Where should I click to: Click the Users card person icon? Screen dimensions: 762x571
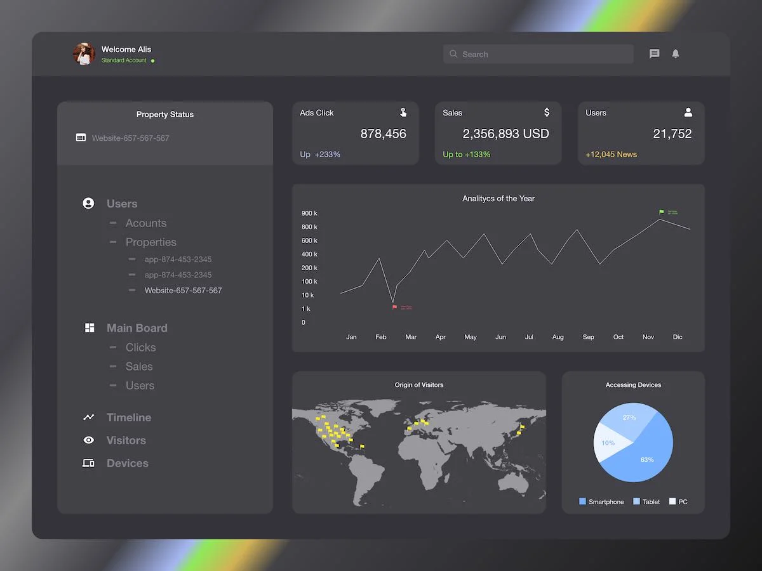tap(688, 112)
